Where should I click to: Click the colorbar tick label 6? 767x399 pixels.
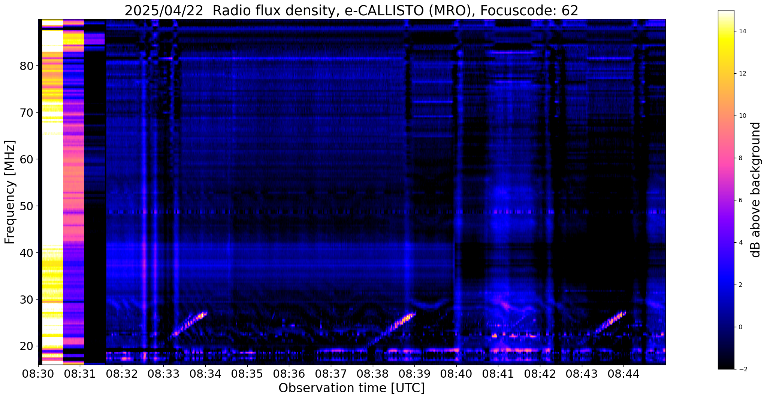click(x=740, y=200)
